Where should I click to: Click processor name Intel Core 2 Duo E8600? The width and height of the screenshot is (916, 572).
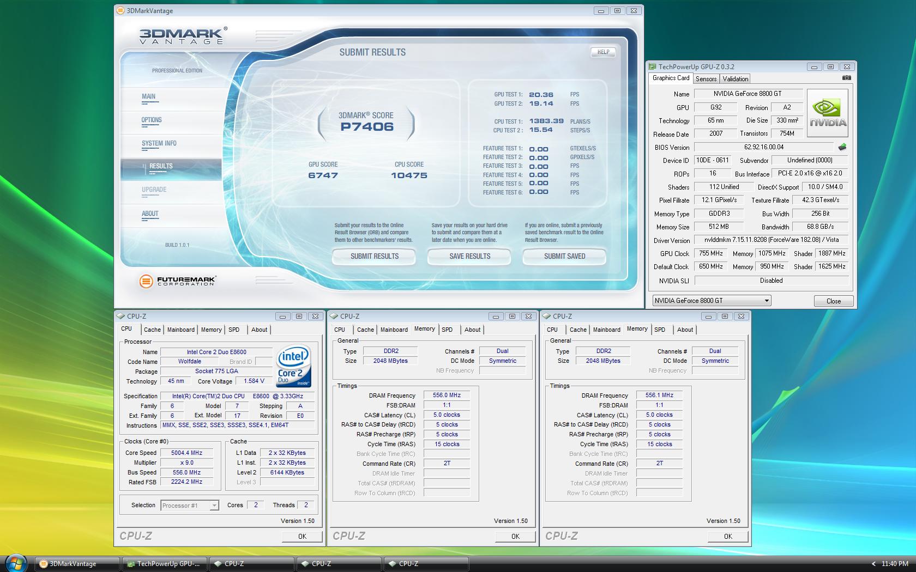coord(216,352)
